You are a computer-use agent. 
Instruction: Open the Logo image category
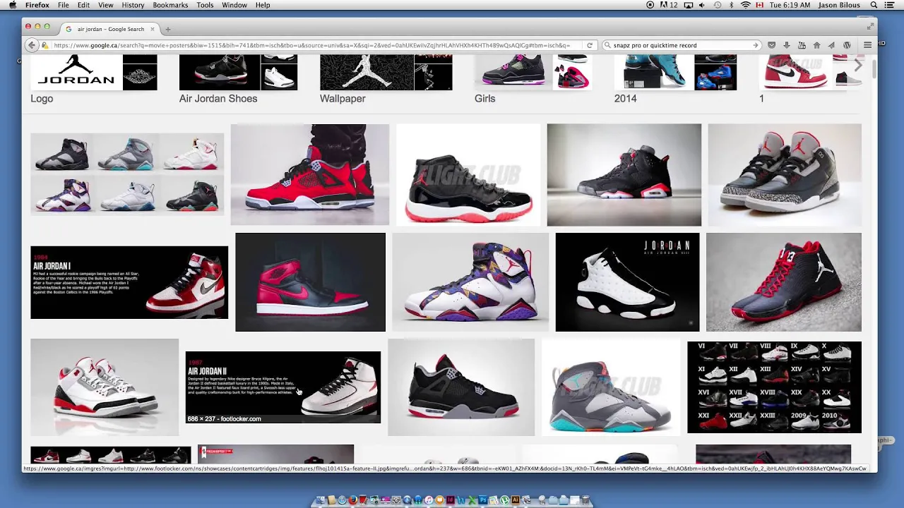click(x=93, y=79)
